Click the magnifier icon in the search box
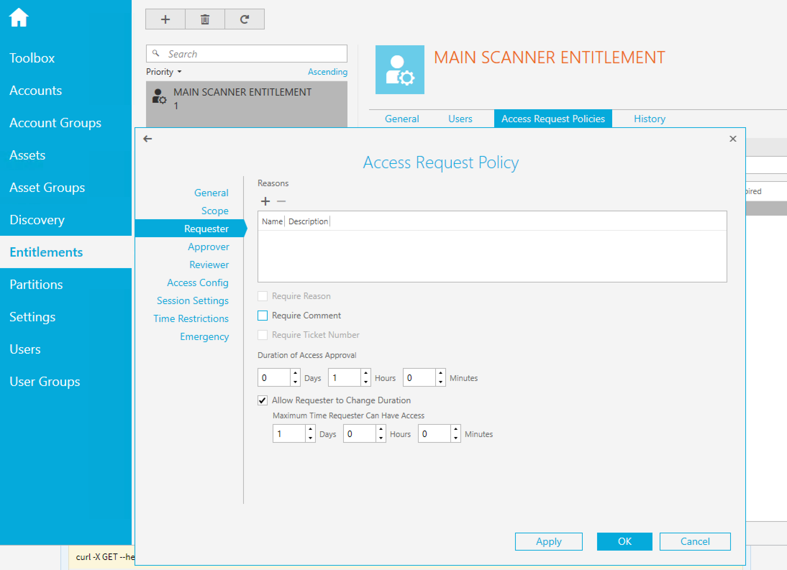Viewport: 787px width, 570px height. (x=156, y=54)
